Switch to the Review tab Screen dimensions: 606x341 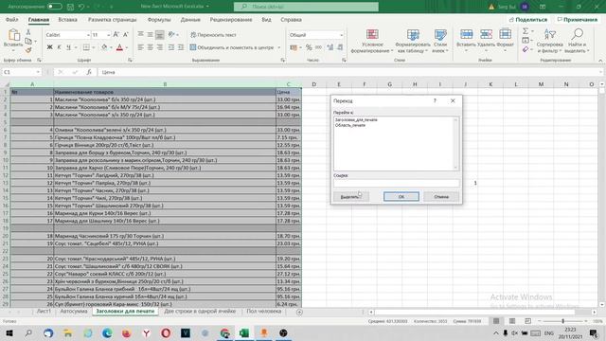[x=231, y=20]
